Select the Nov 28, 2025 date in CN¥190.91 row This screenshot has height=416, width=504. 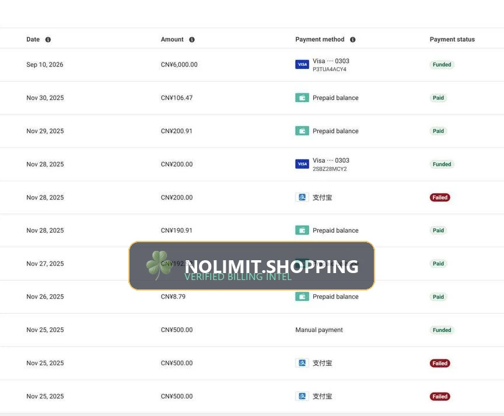coord(45,230)
